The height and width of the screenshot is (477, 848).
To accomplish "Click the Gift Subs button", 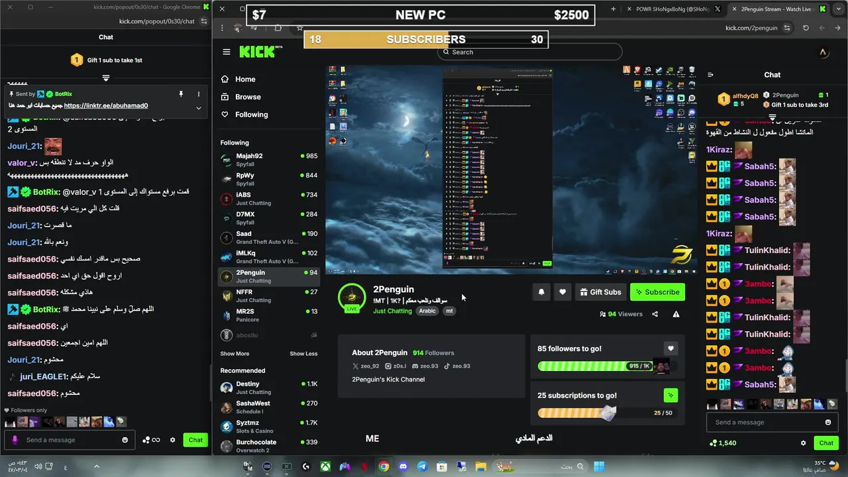I will (600, 292).
